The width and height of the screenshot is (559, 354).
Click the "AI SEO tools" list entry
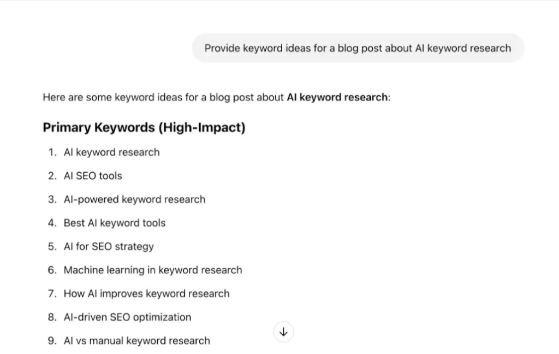pos(93,176)
